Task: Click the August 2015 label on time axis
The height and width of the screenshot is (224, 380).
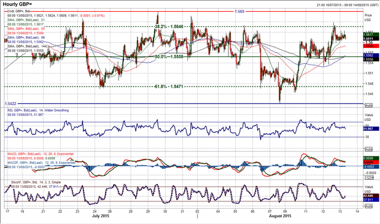Action: coord(280,216)
